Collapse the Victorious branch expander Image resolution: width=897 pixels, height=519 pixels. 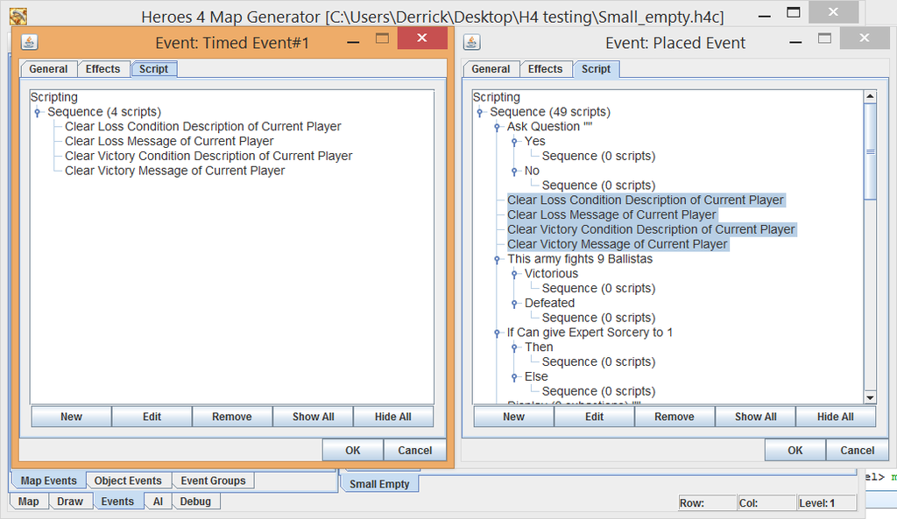pyautogui.click(x=514, y=274)
